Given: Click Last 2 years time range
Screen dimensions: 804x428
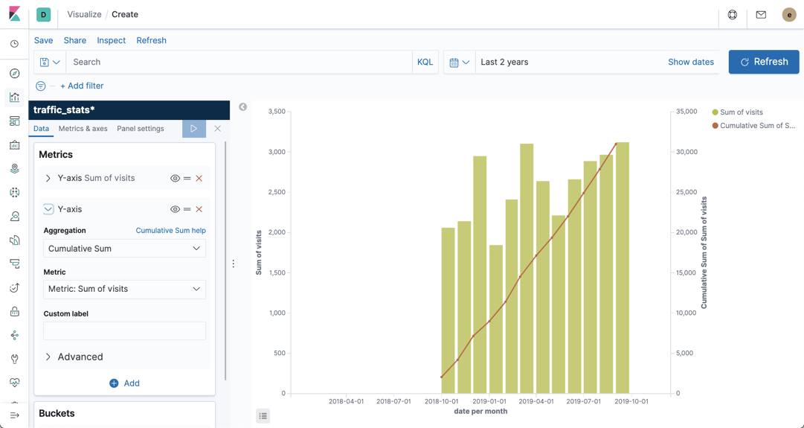Looking at the screenshot, I should [x=504, y=62].
